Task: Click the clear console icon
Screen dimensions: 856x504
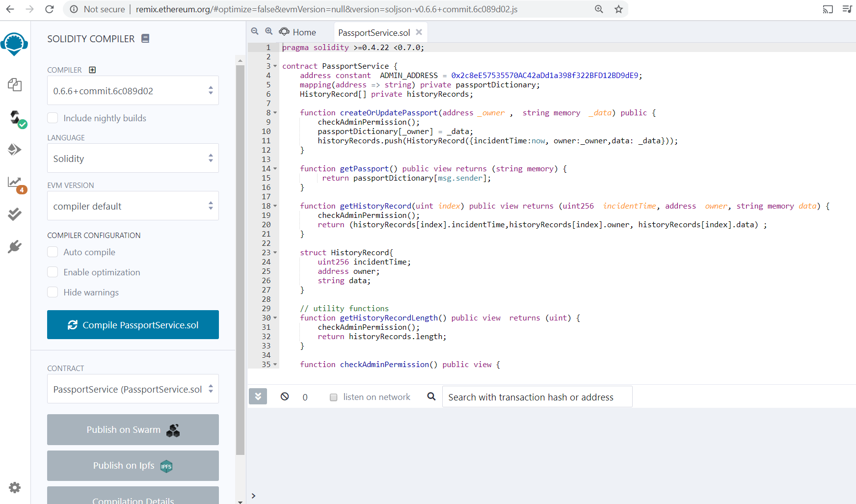Action: click(285, 397)
